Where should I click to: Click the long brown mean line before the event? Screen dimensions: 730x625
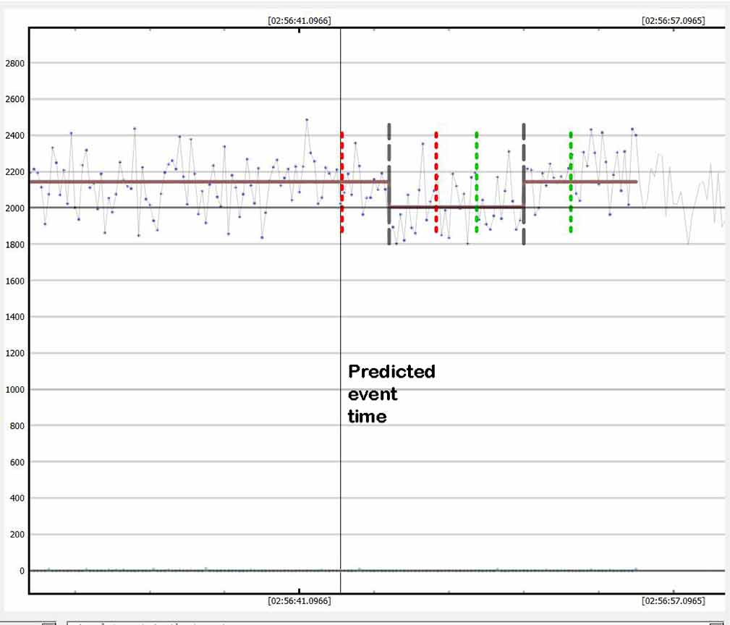[181, 182]
